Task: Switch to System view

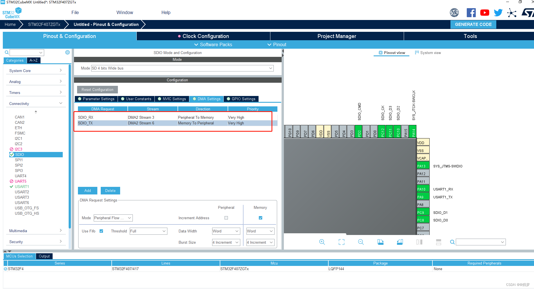Action: pos(428,53)
